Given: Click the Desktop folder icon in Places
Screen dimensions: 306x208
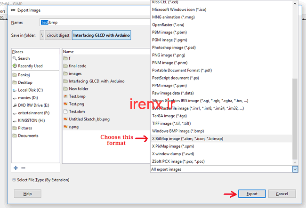Looking at the screenshot, I should (x=15, y=82).
